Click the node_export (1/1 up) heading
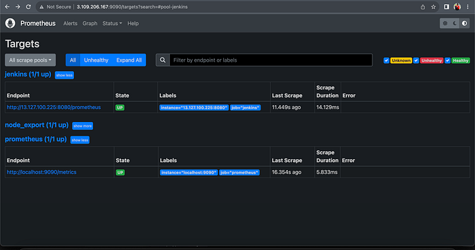Screen dimensions: 475x250 coord(37,125)
